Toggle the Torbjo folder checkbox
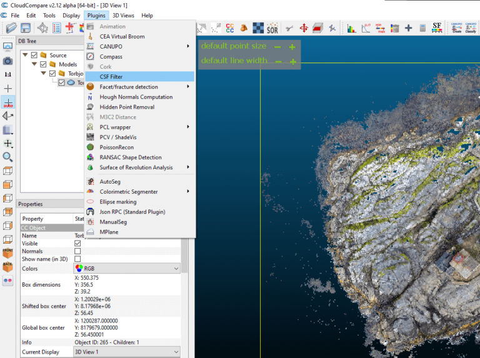The width and height of the screenshot is (480, 358). click(52, 74)
